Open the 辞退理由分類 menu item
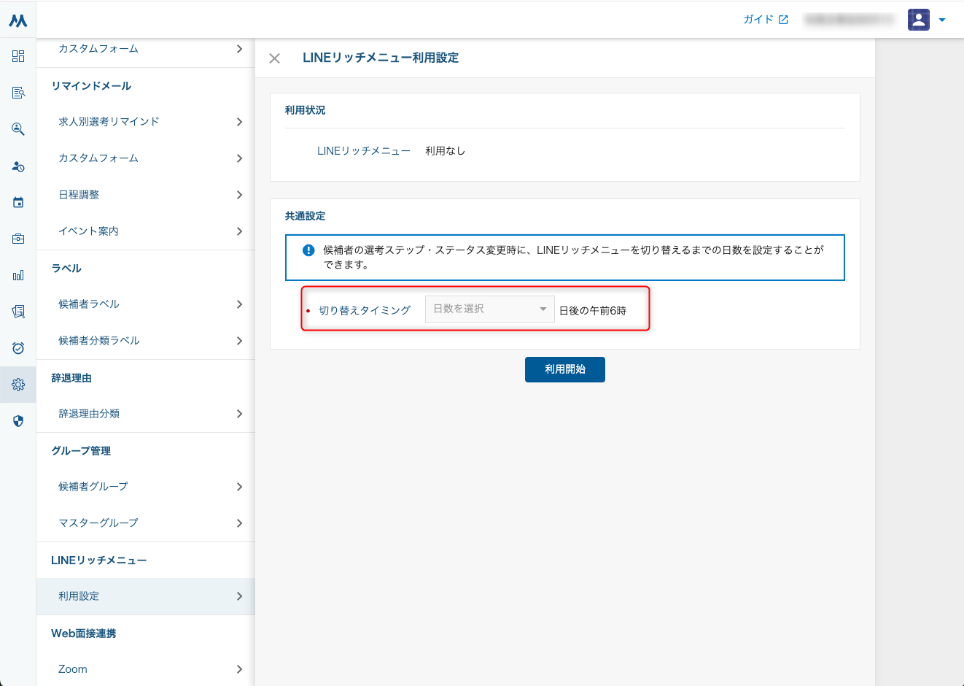The image size is (964, 686). [146, 414]
